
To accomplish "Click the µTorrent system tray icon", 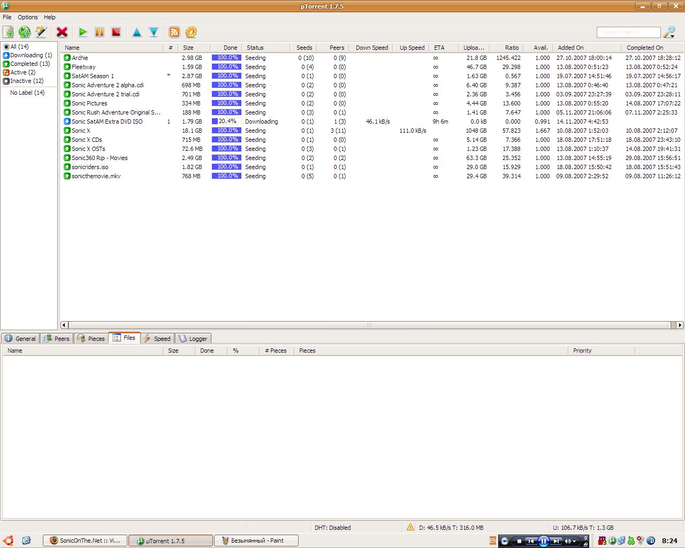I will coord(612,541).
